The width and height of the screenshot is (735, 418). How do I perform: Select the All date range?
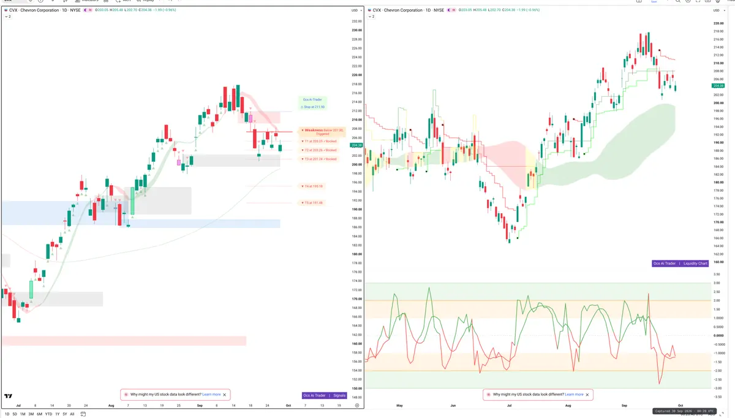72,414
